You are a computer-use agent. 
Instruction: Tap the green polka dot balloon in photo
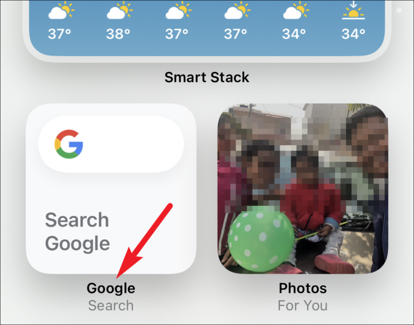261,239
